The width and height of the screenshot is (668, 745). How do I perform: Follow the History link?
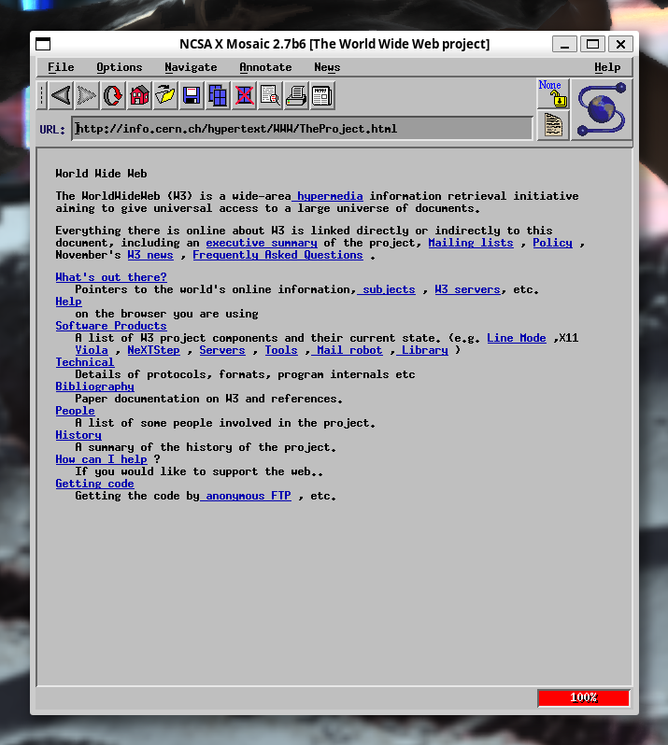(78, 435)
